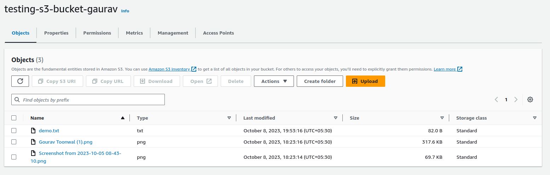Image resolution: width=550 pixels, height=175 pixels.
Task: Click the orange Upload button
Action: [365, 81]
